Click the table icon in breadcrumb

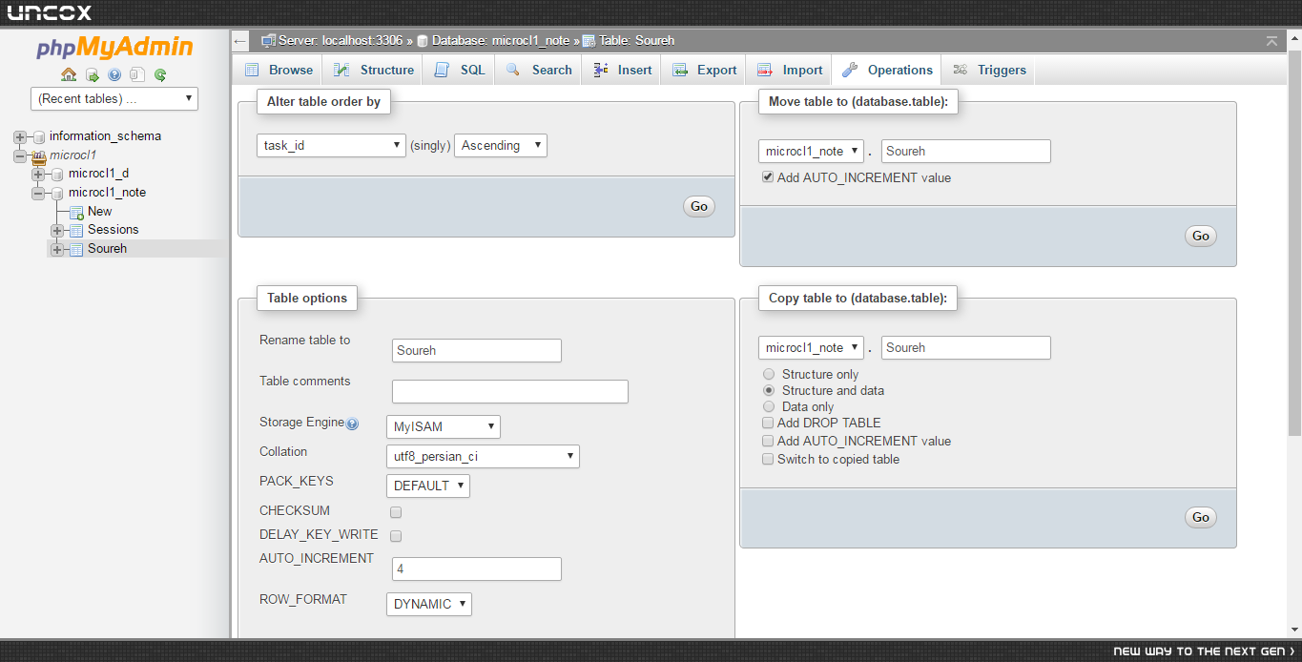[x=589, y=41]
